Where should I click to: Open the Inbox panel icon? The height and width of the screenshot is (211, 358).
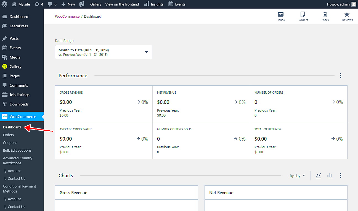281,17
